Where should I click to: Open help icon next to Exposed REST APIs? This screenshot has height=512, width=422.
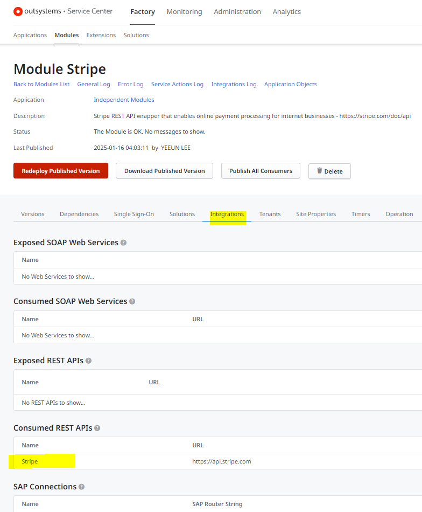tap(88, 361)
